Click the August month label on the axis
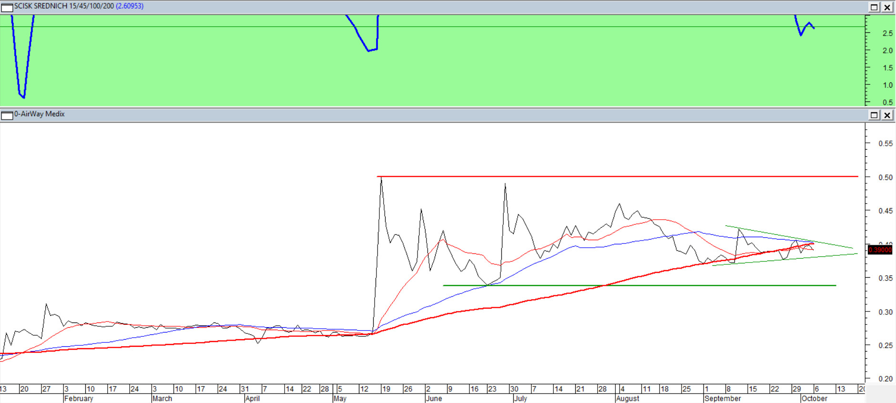 click(628, 399)
